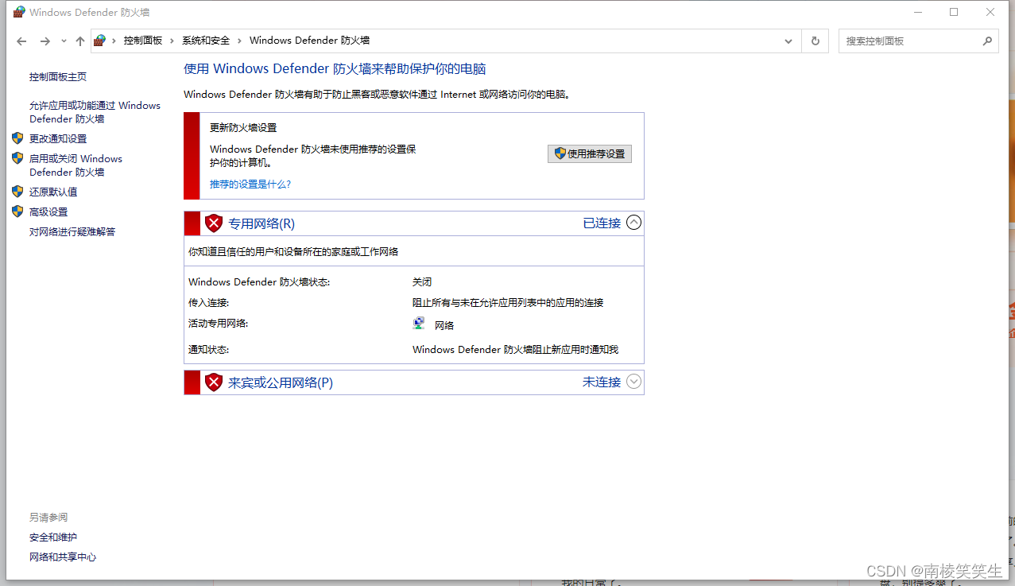This screenshot has width=1015, height=586.
Task: Click shield icon beside 更改通知设置
Action: pos(17,138)
